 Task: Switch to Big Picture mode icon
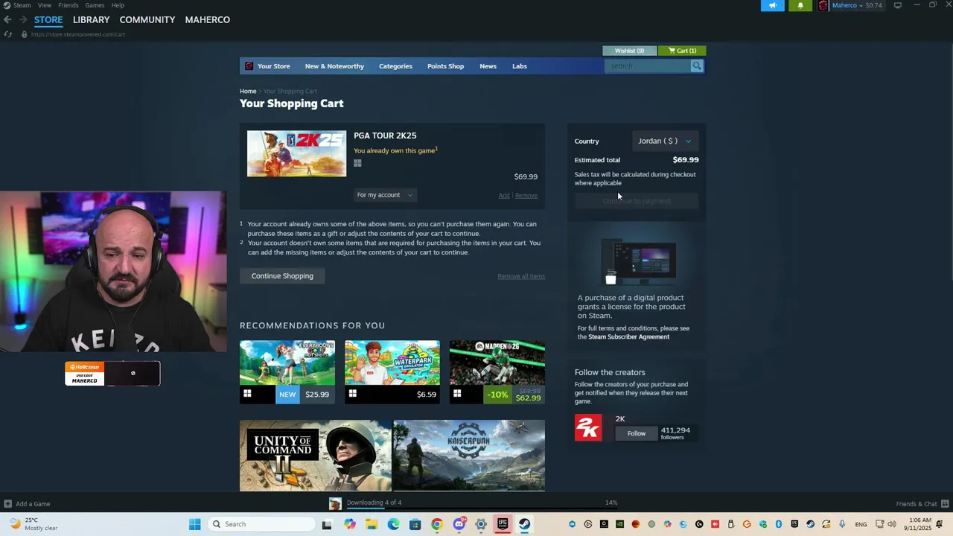click(x=898, y=5)
